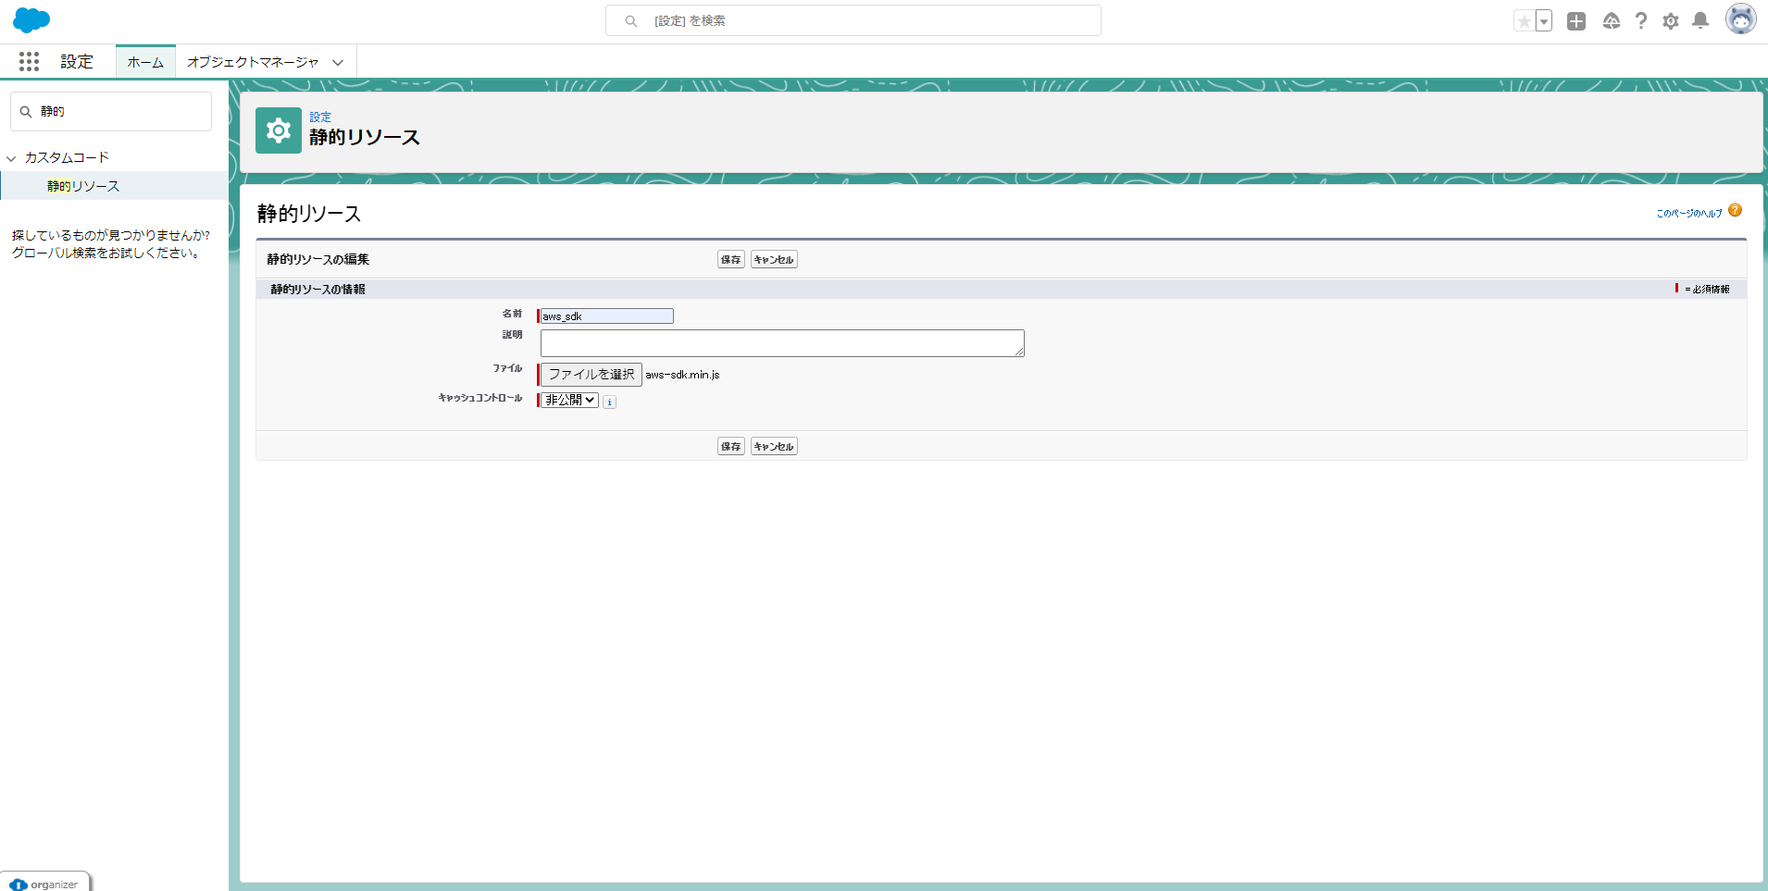This screenshot has width=1768, height=891.
Task: Focus the [設定] を検索 search box
Action: 853,20
